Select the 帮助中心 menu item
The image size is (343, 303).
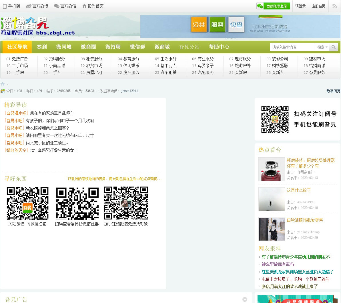pyautogui.click(x=219, y=47)
